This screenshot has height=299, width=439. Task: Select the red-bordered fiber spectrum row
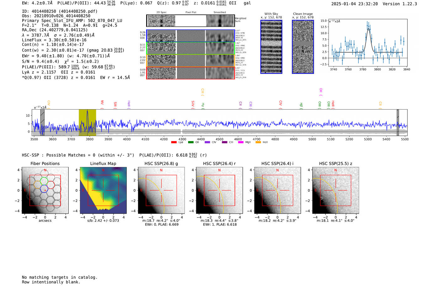click(x=190, y=73)
